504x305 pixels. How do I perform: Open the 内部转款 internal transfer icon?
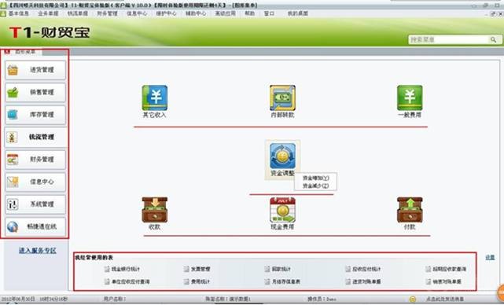282,98
